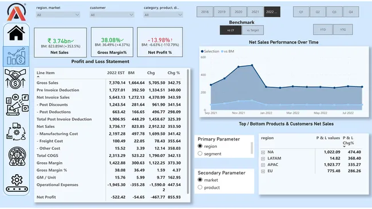Viewport: 372px width, 209px height.
Task: Sort by the 2022 EST column header
Action: point(116,73)
